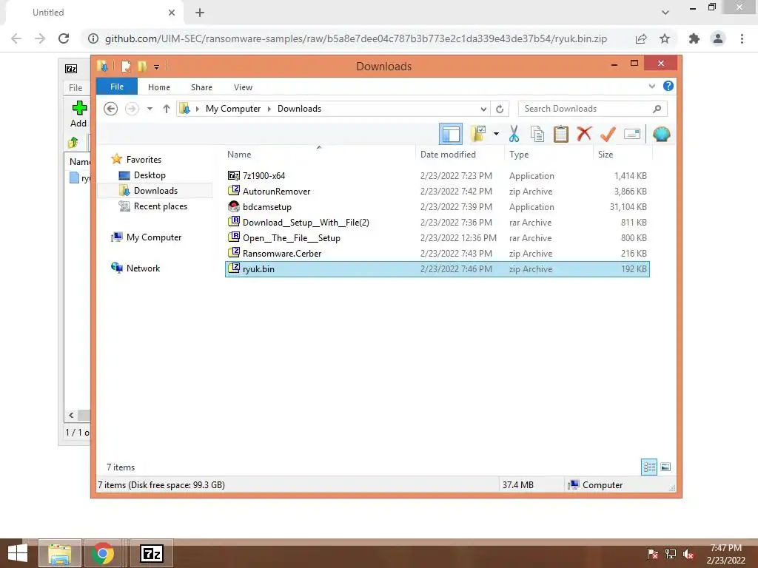
Task: Open the Chrome extensions puzzle icon
Action: 694,38
